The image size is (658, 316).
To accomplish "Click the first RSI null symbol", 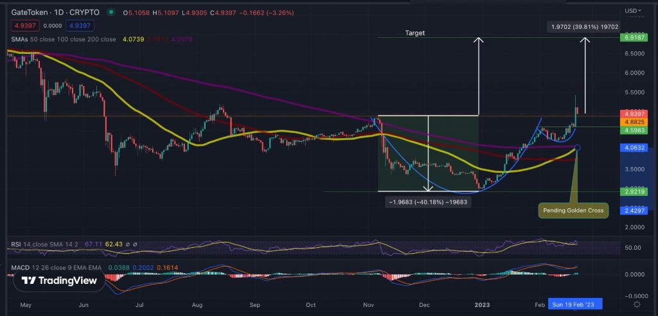I will [x=128, y=244].
